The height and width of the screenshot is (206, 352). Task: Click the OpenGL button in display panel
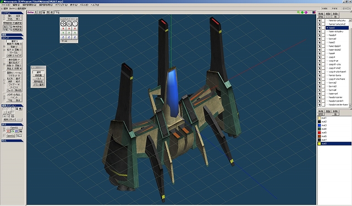(x=14, y=127)
